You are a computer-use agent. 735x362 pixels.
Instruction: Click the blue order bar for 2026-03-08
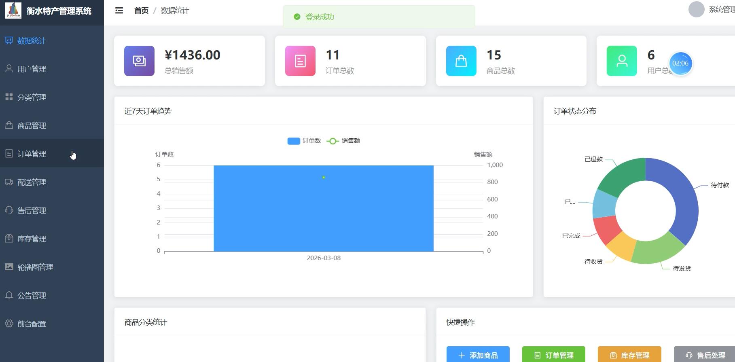coord(324,208)
